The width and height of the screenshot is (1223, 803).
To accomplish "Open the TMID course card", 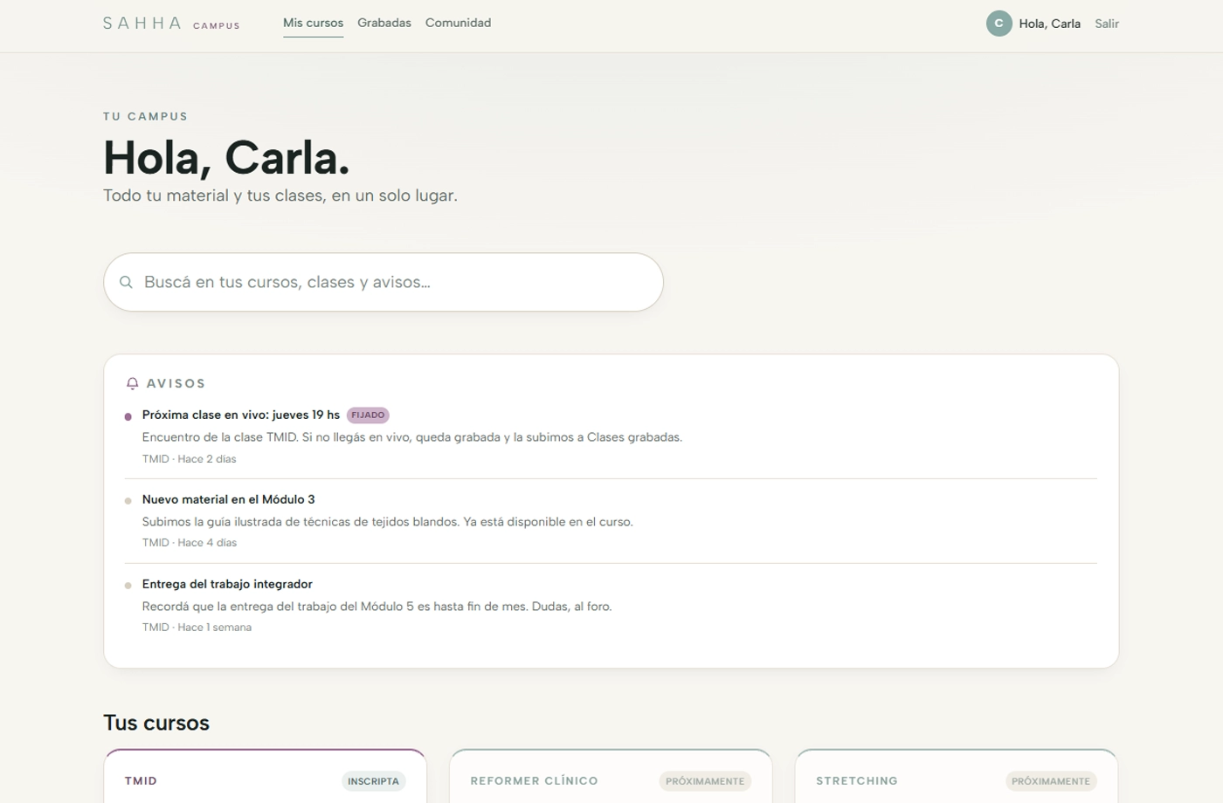I will (x=266, y=777).
